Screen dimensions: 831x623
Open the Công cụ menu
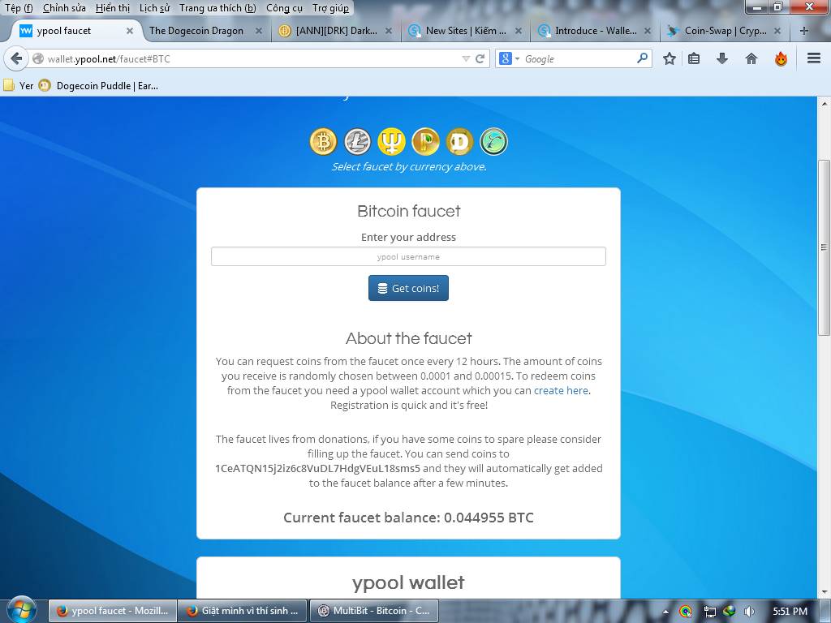[x=284, y=8]
